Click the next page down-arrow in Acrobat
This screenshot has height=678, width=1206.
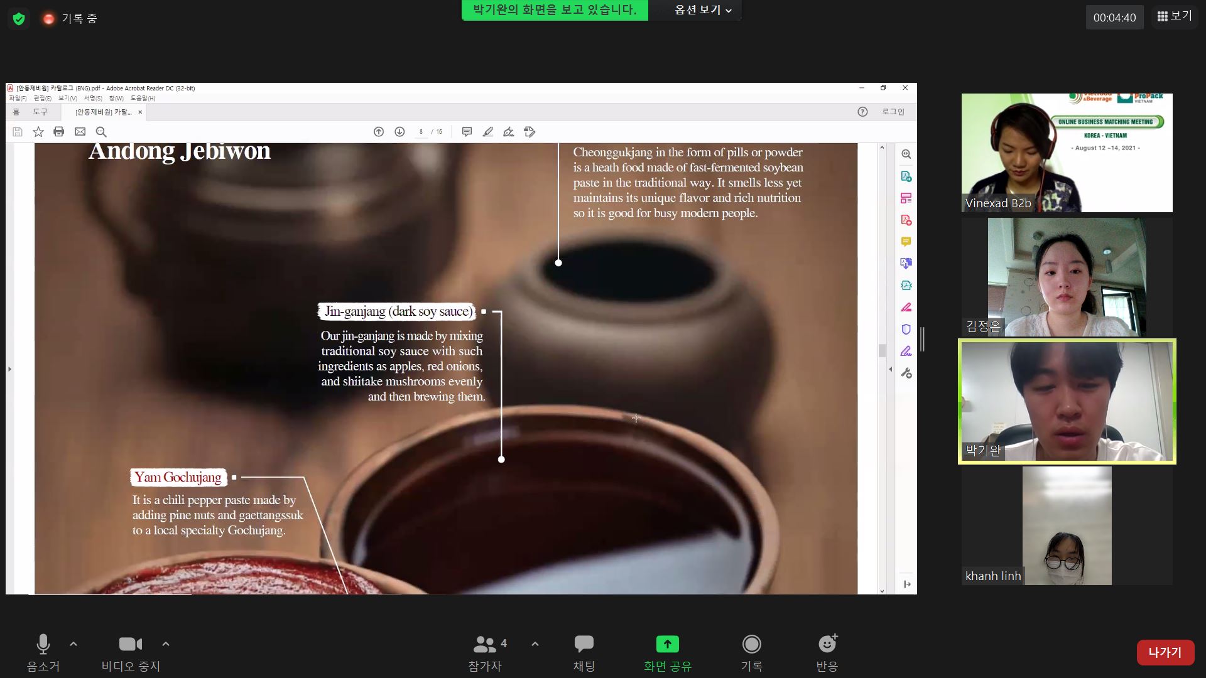click(x=399, y=132)
